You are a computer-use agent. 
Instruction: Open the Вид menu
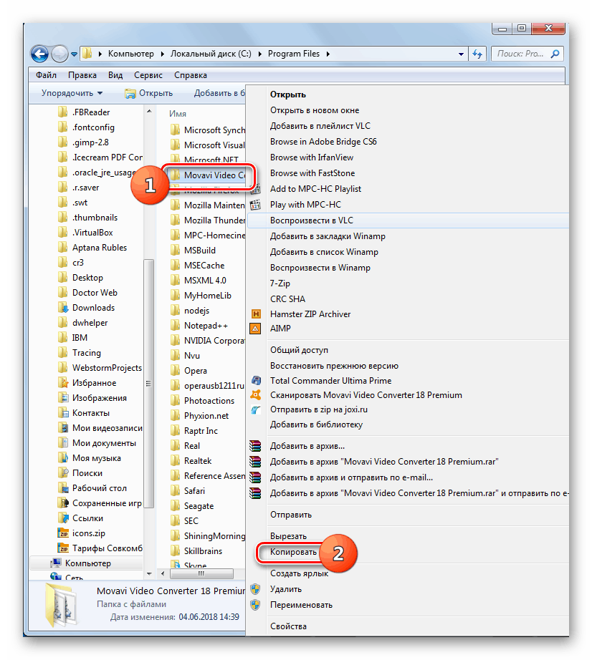click(115, 75)
